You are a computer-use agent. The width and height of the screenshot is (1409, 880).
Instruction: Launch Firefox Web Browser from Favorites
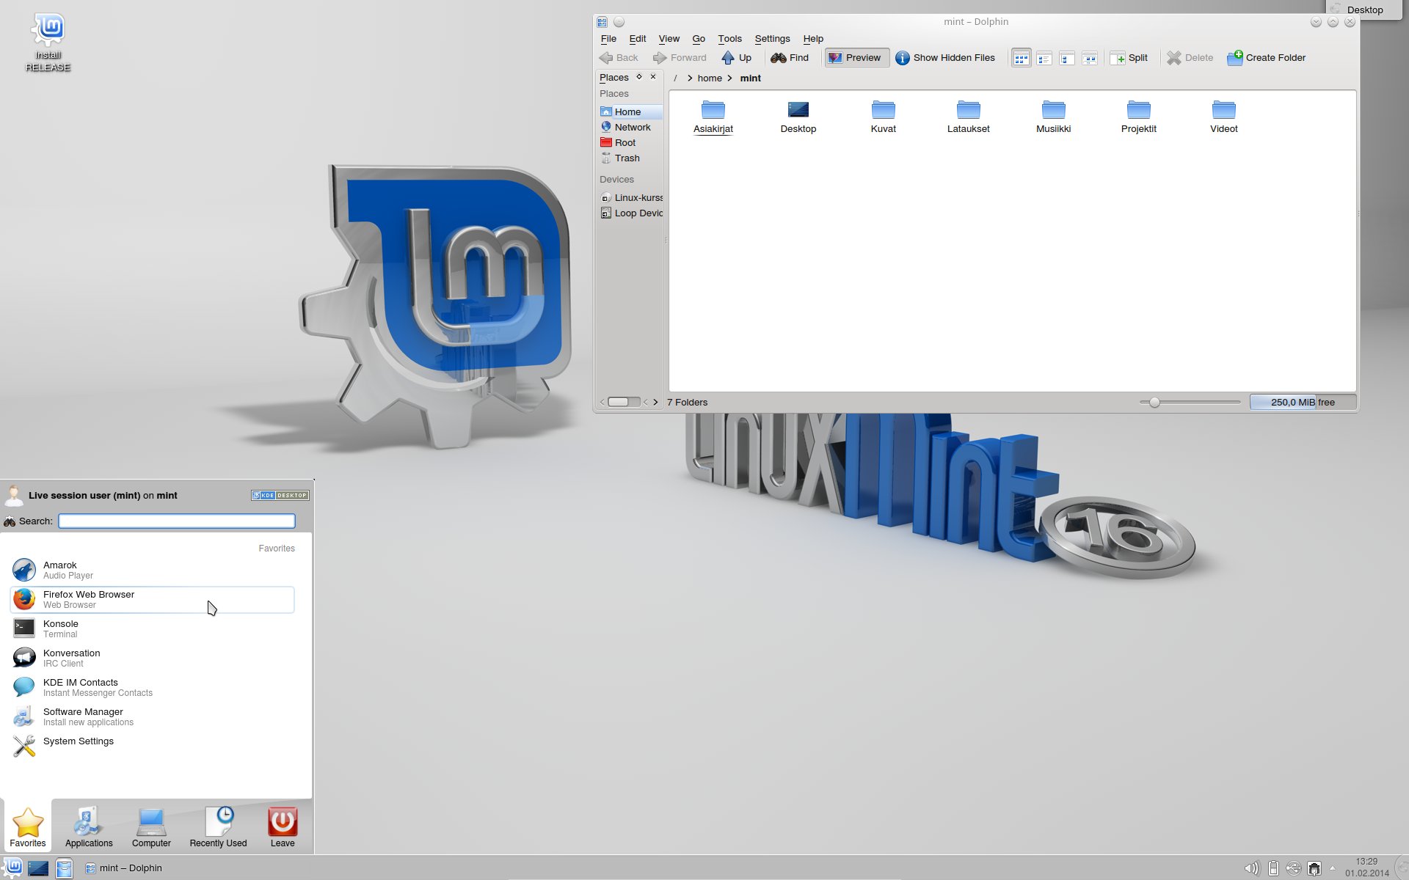(x=153, y=599)
